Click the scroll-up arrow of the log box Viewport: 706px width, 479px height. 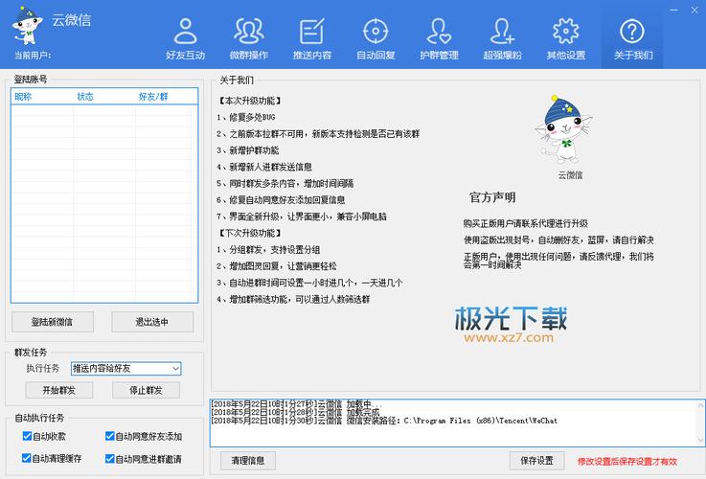[700, 405]
